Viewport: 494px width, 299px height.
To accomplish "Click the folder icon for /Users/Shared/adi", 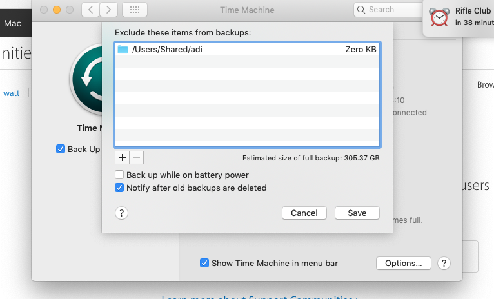I will (123, 50).
